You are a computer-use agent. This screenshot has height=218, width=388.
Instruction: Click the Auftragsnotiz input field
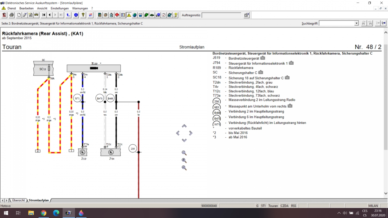click(x=221, y=15)
